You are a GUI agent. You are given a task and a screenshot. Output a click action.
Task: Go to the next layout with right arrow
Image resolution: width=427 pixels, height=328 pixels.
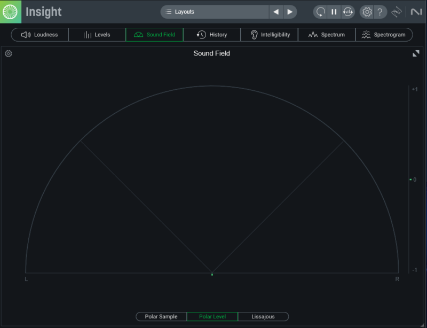pyautogui.click(x=290, y=12)
